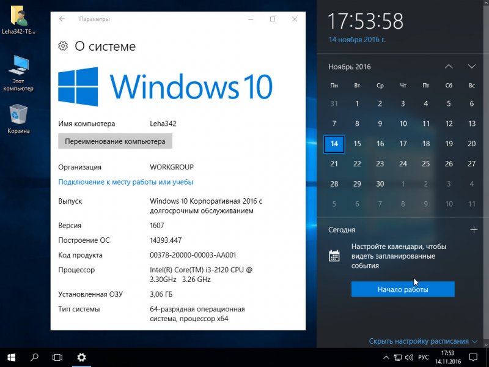Go back with the Settings back arrow
489x367 pixels.
click(x=62, y=19)
